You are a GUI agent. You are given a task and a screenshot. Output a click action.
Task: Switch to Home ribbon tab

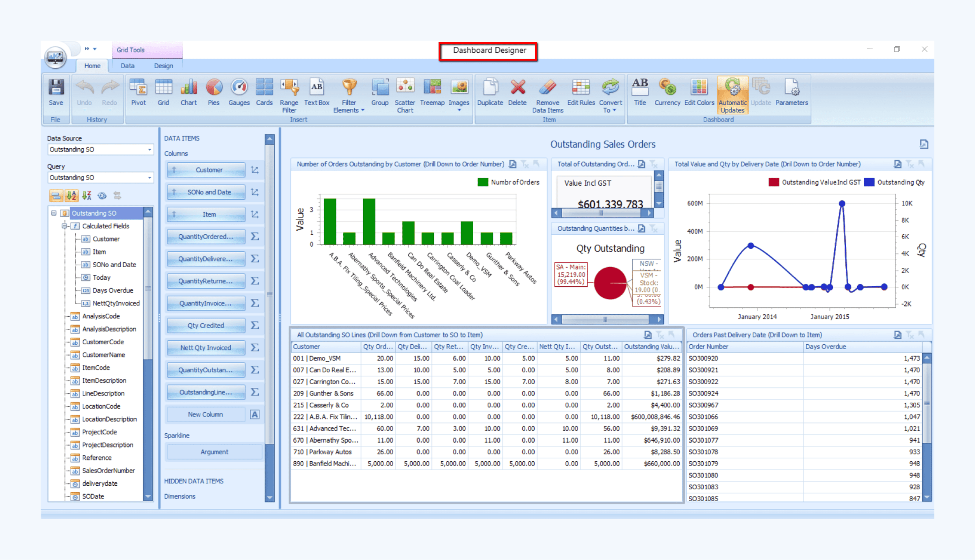pyautogui.click(x=92, y=65)
